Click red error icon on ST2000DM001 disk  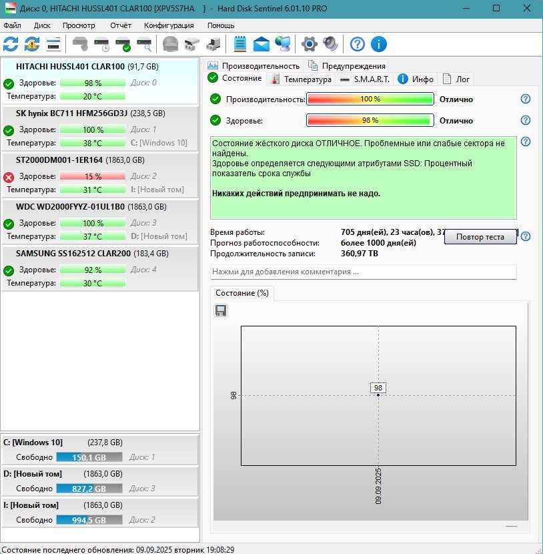point(9,177)
